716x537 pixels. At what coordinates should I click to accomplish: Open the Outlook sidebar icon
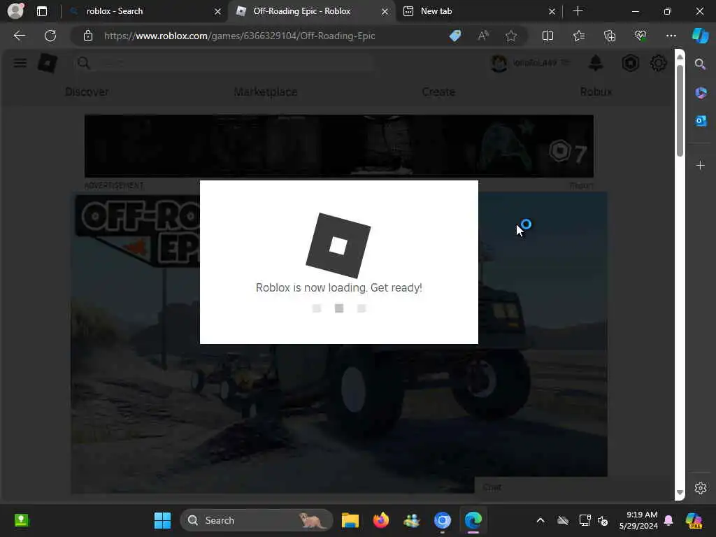coord(701,121)
